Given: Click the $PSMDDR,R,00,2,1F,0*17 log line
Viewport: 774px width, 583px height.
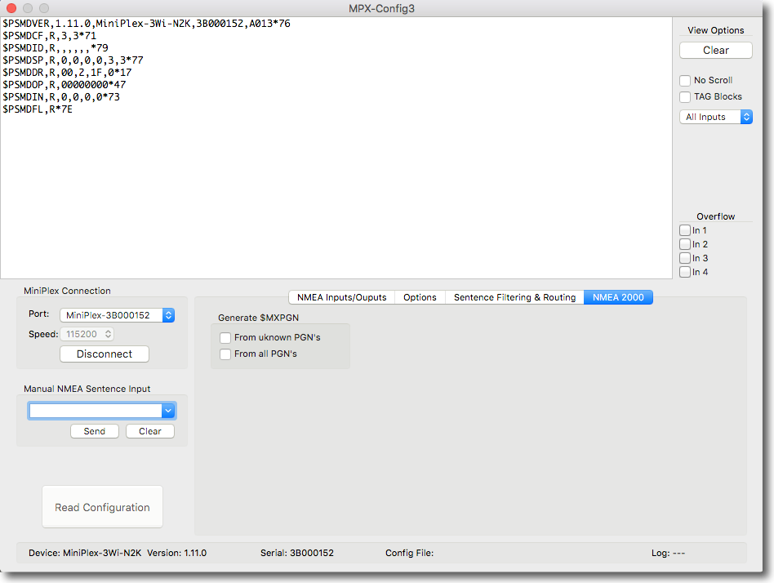Looking at the screenshot, I should [x=67, y=73].
